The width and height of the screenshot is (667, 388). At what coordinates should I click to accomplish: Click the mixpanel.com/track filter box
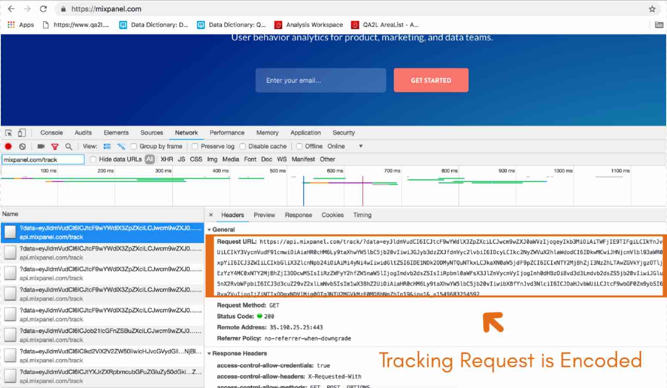pyautogui.click(x=43, y=159)
